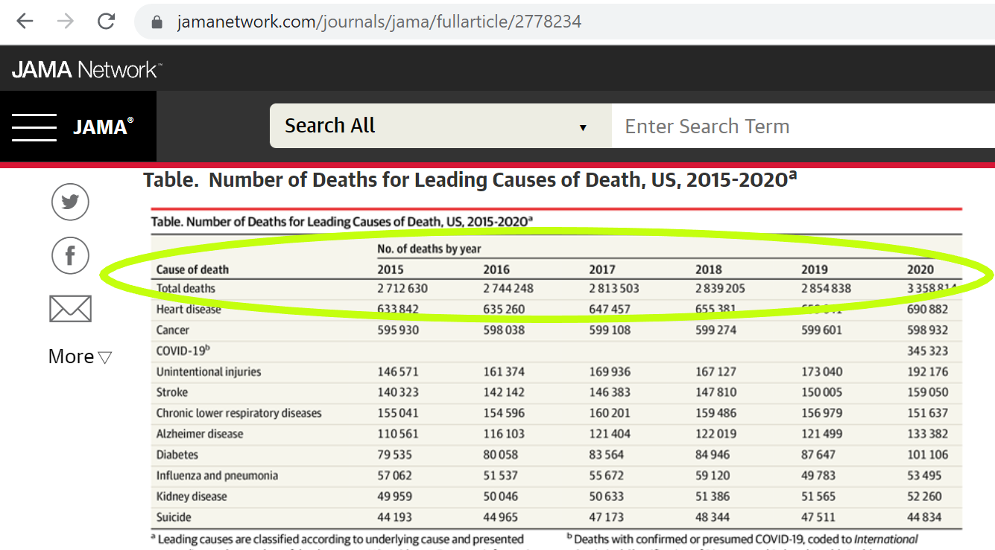The height and width of the screenshot is (550, 995).
Task: Expand the More sharing options
Action: coord(80,356)
